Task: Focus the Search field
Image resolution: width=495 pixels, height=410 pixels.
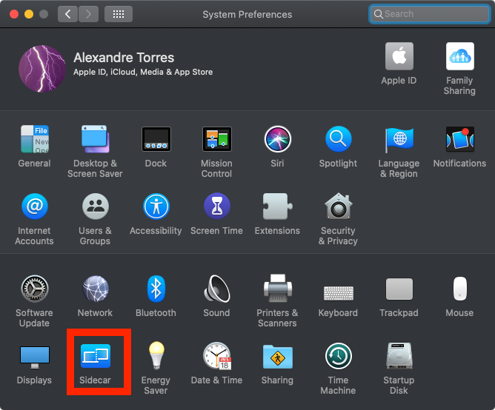Action: pyautogui.click(x=430, y=14)
